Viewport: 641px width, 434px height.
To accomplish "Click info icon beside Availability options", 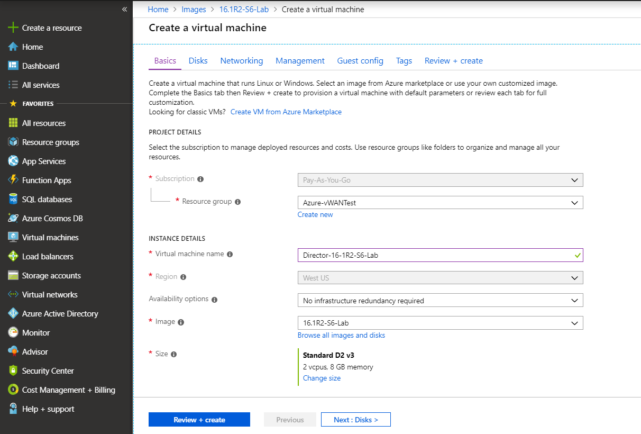I will pyautogui.click(x=214, y=300).
